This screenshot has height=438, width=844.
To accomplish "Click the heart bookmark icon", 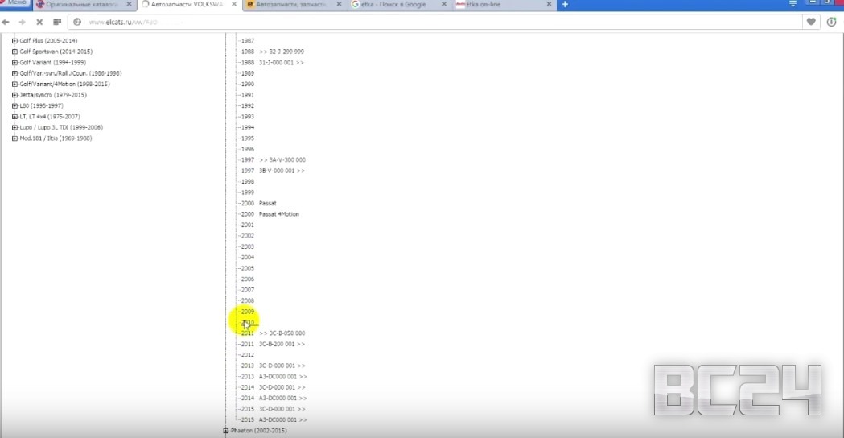I will point(811,22).
